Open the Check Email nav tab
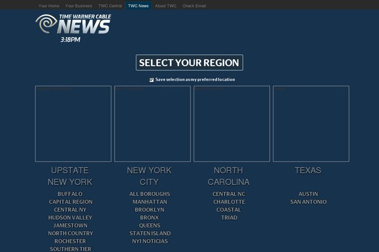The height and width of the screenshot is (252, 379). click(194, 6)
